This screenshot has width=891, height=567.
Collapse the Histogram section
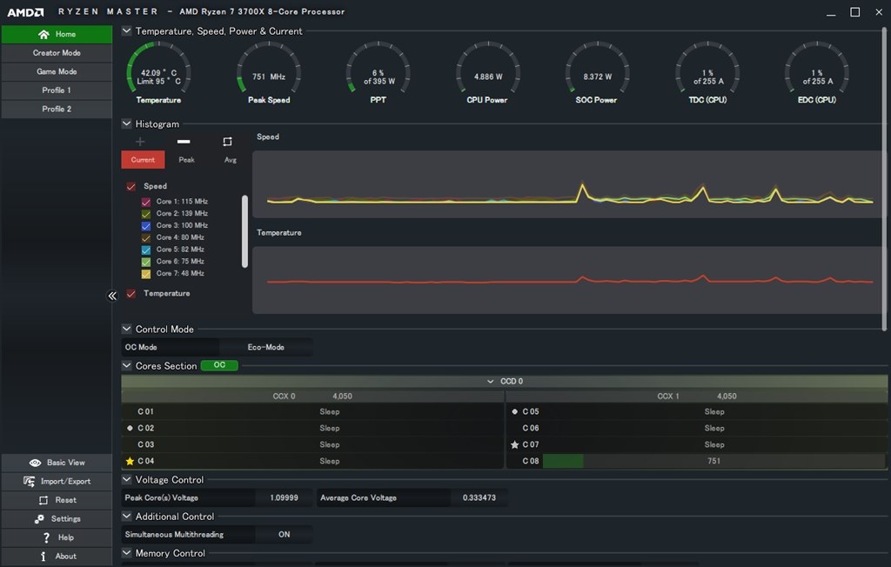point(127,123)
